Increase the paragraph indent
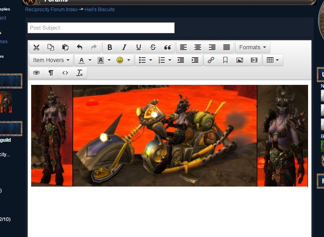This screenshot has width=324, height=237. tap(195, 60)
